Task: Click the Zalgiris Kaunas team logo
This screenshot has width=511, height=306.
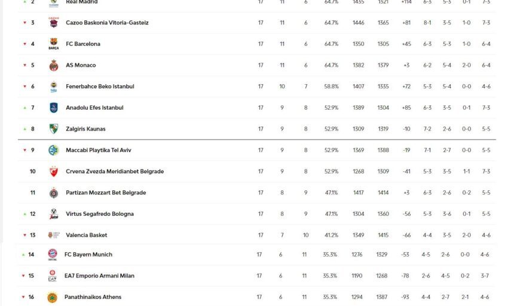Action: pos(54,129)
